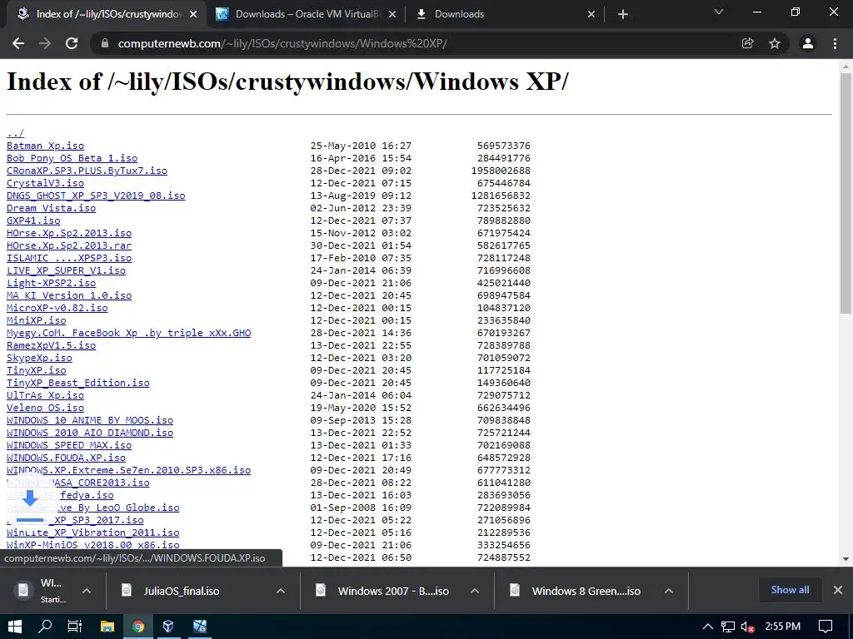
Task: Click the lock icon in the address bar
Action: click(105, 43)
